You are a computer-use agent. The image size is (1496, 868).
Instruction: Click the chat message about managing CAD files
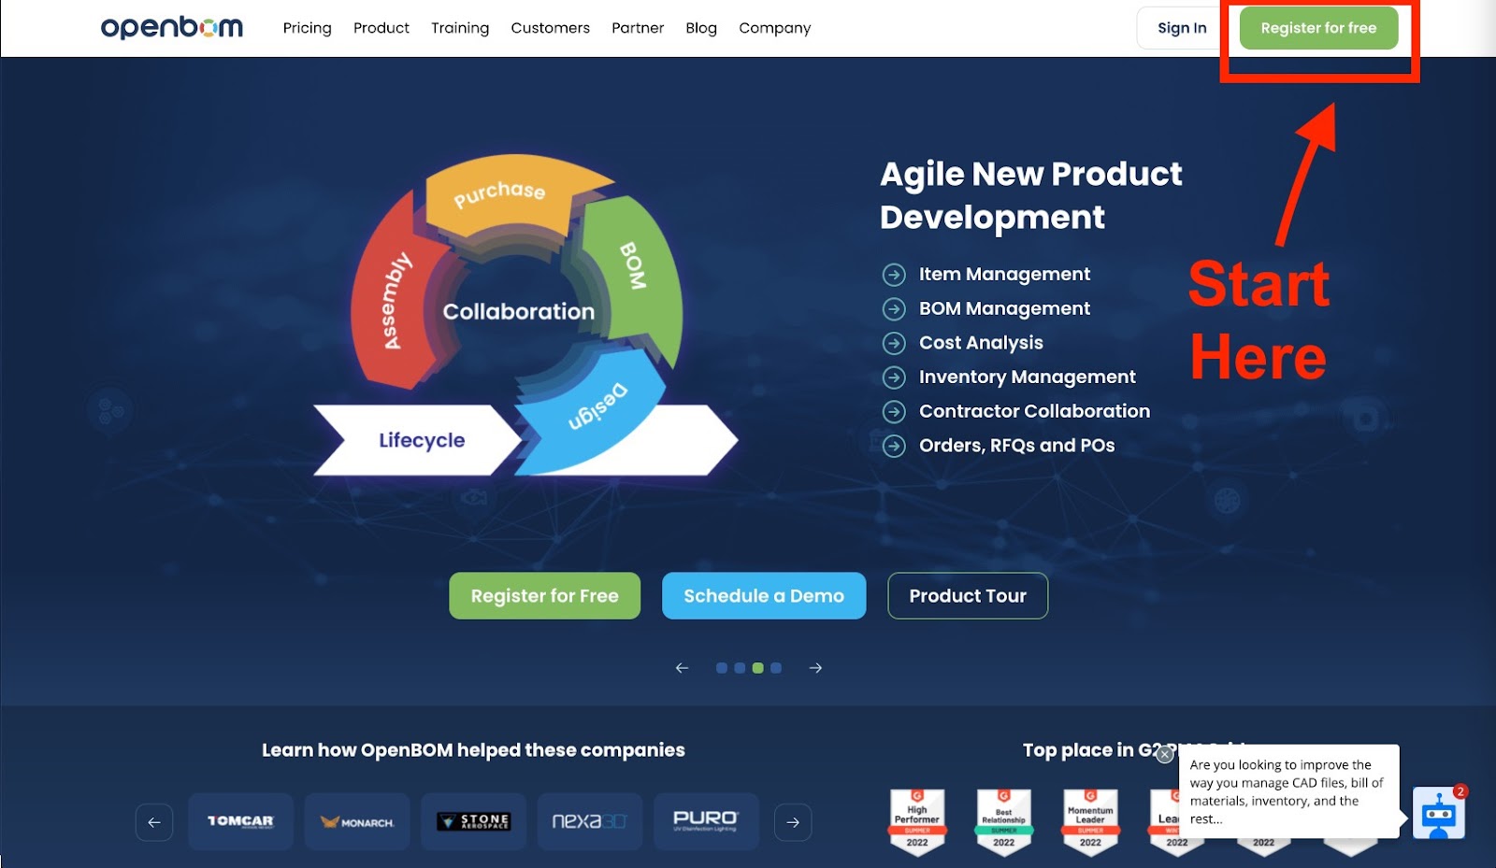pos(1288,791)
